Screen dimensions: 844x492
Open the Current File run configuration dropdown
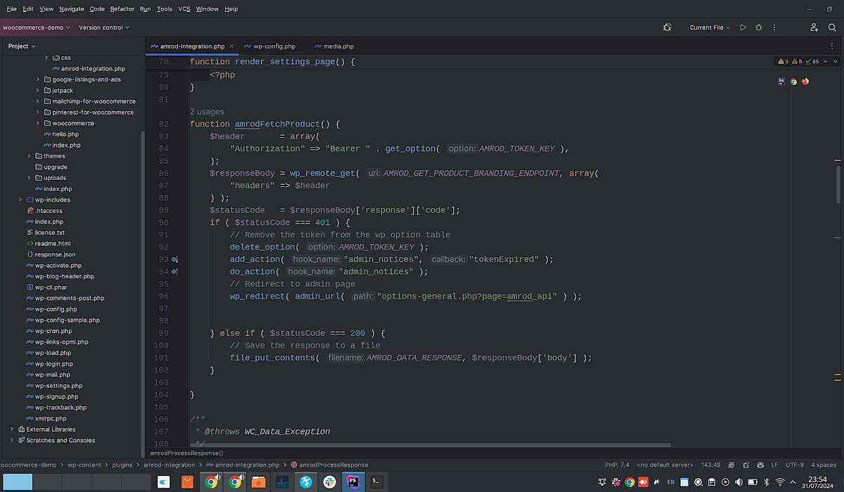tap(710, 27)
